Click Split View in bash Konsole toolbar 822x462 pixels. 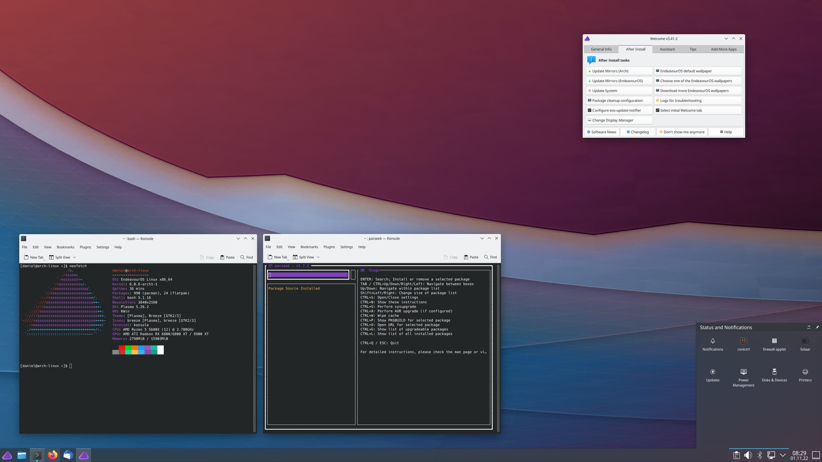pos(60,258)
